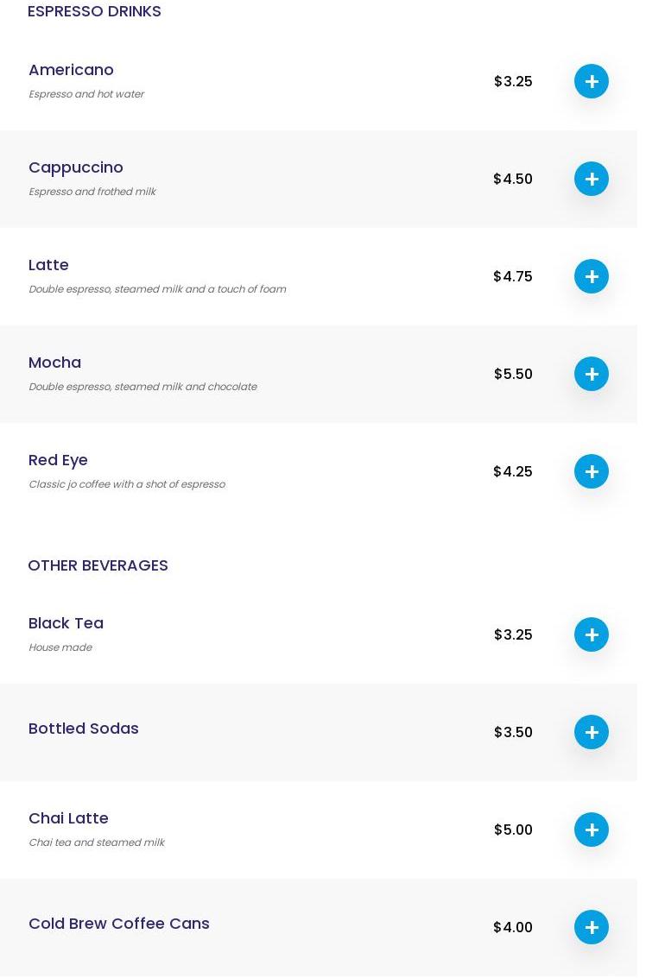Select the Bottled Sodas item name

coord(84,729)
